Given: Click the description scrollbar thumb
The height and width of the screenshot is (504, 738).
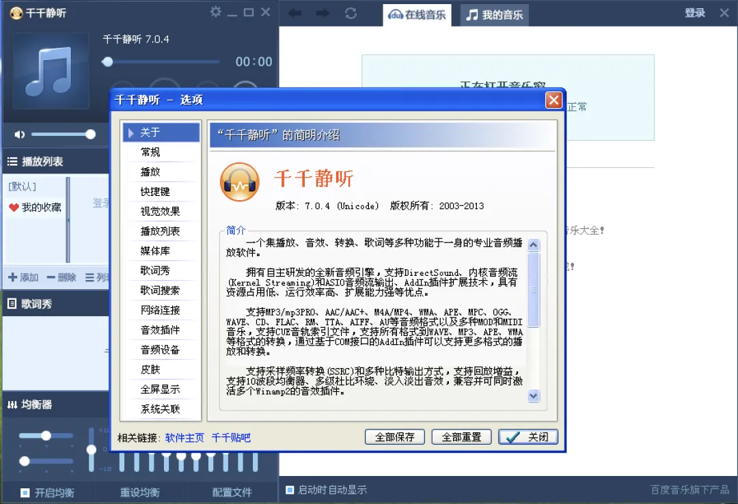Looking at the screenshot, I should click(x=533, y=290).
